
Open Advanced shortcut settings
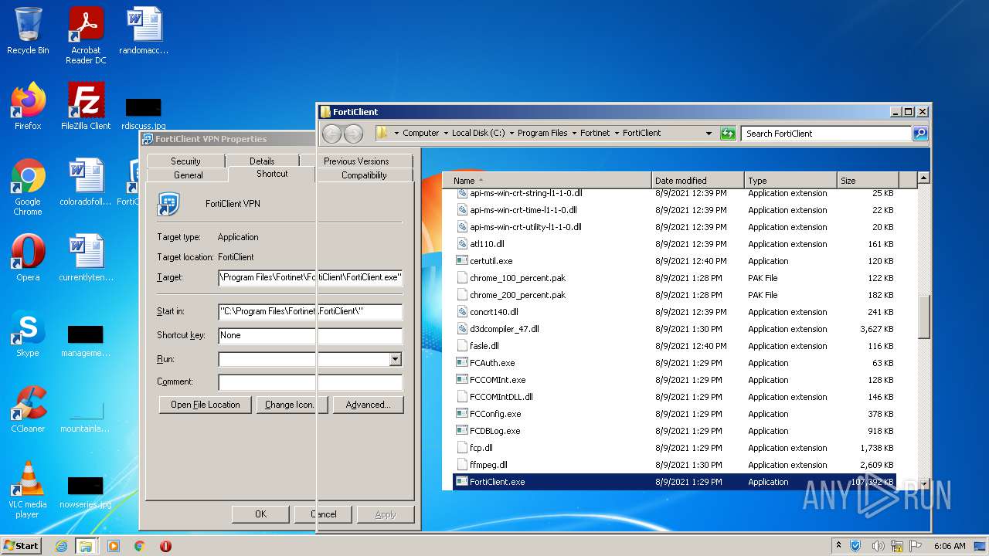point(369,405)
